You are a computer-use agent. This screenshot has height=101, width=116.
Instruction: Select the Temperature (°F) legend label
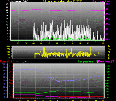click(x=88, y=61)
